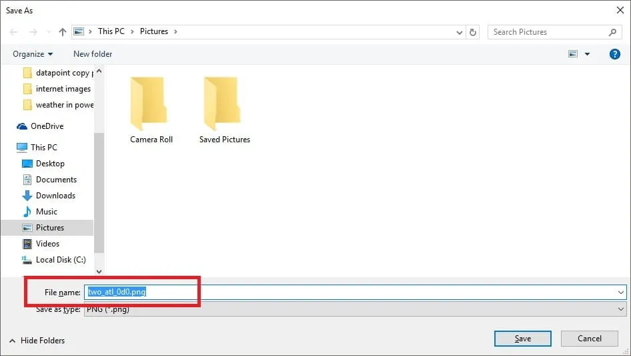This screenshot has width=631, height=356.
Task: Open the Organize menu
Action: click(x=33, y=54)
